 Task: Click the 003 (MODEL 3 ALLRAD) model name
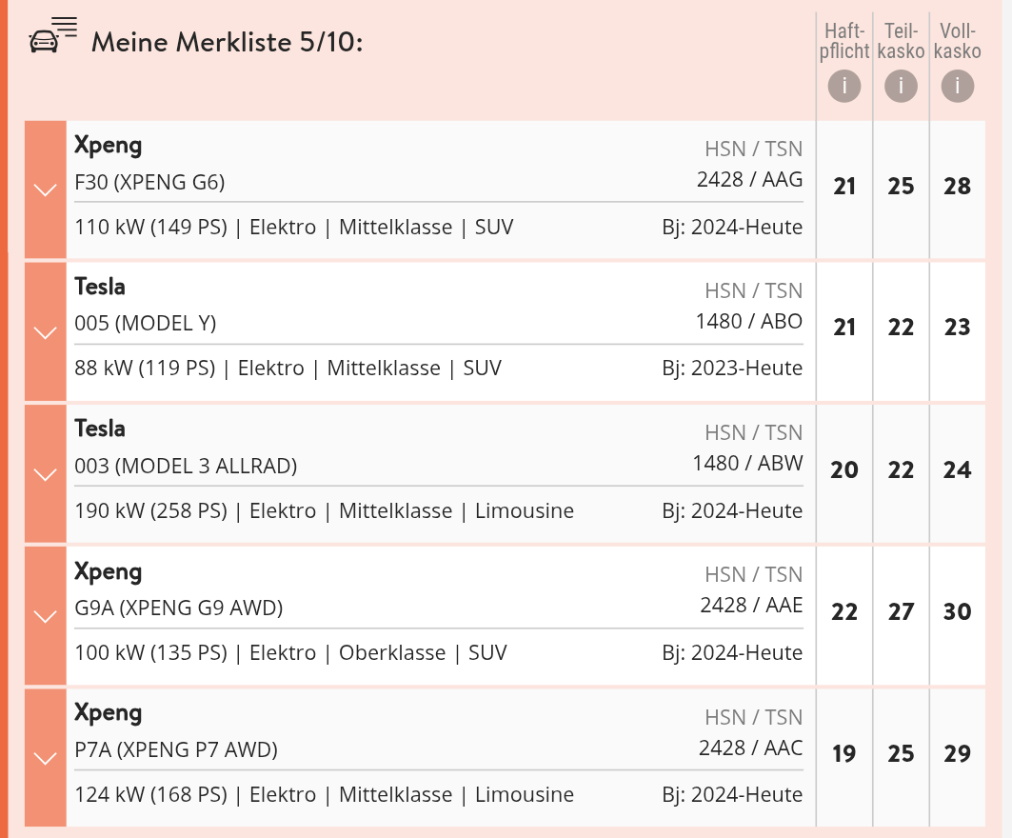[186, 467]
